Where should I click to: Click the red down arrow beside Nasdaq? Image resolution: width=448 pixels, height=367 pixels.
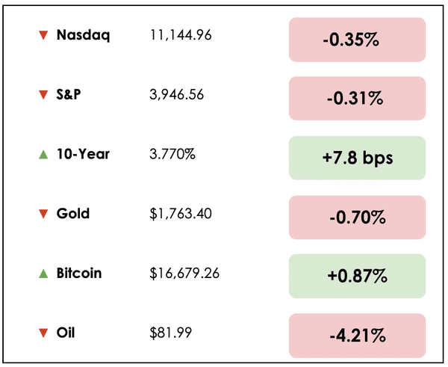point(43,35)
